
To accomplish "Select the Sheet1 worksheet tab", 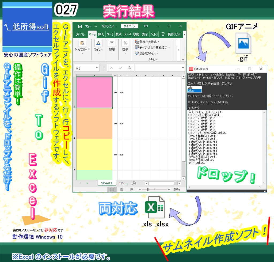I will (x=106, y=183).
